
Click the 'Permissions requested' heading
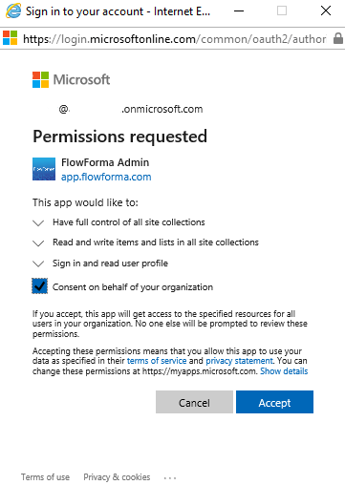click(x=120, y=137)
